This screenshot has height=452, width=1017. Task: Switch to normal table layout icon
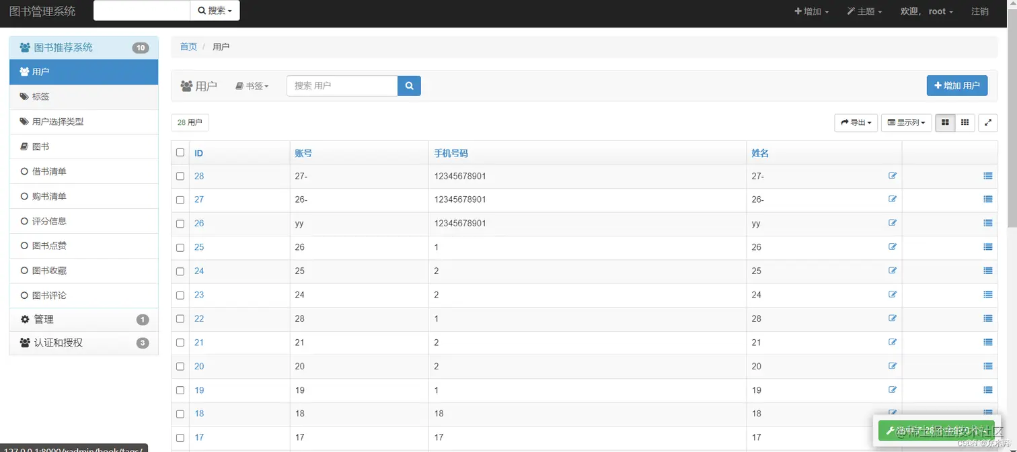coord(945,122)
